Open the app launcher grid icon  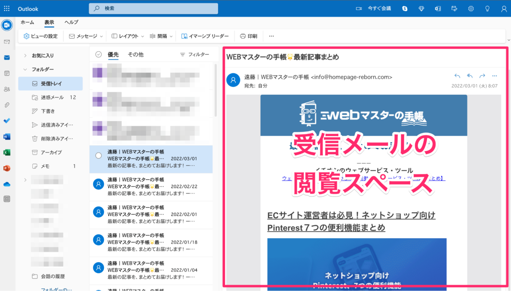click(7, 9)
